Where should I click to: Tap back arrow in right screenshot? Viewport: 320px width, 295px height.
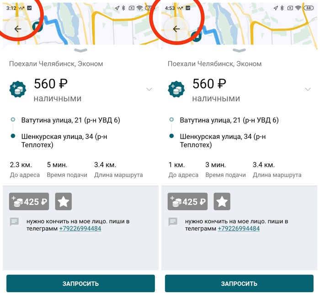176,29
